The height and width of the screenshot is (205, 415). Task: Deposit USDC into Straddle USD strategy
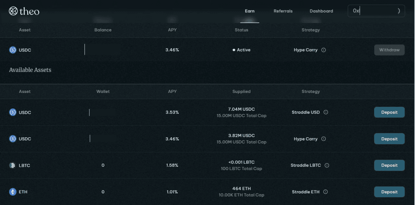click(389, 112)
